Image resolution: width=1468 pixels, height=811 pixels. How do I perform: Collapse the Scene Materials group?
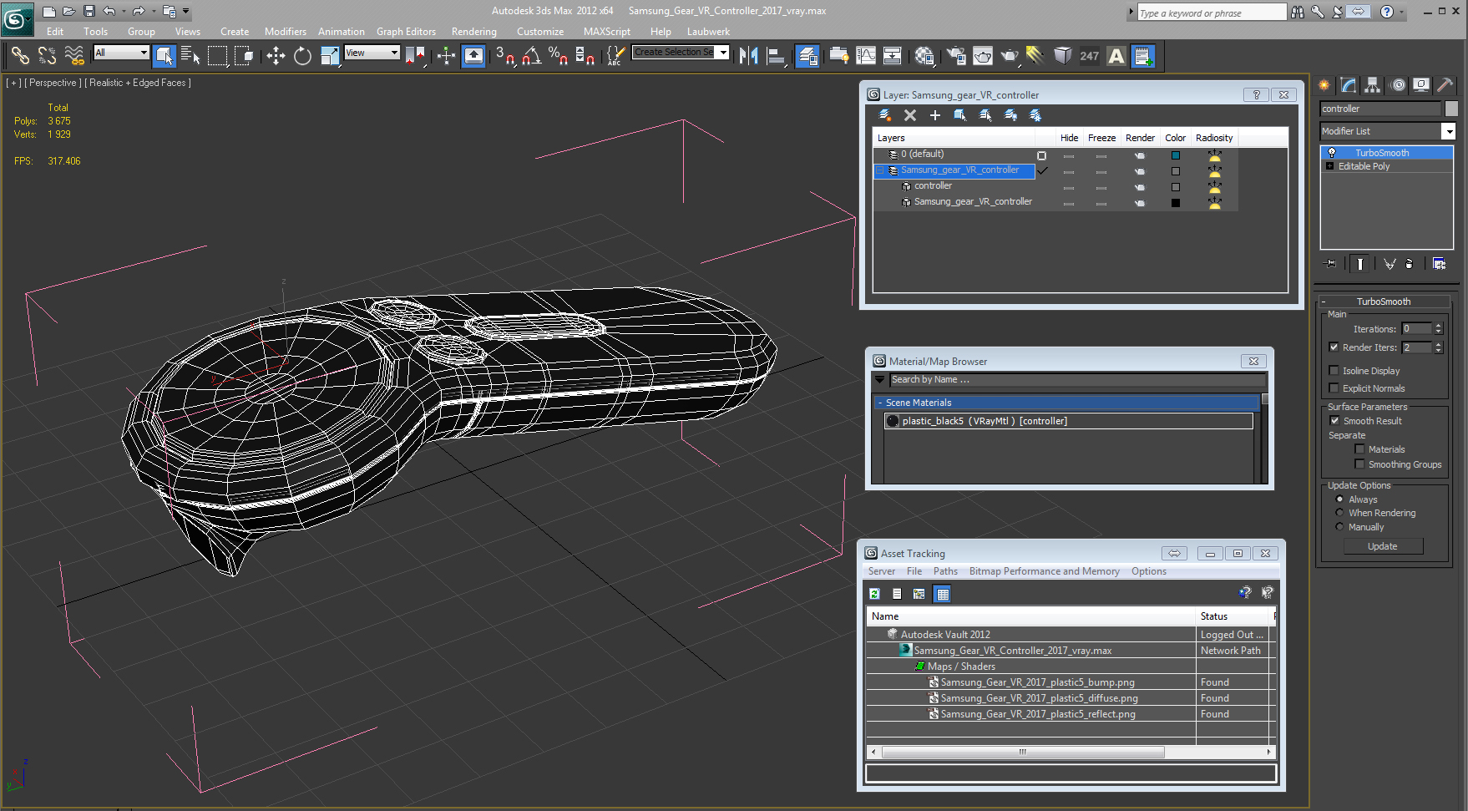pos(880,403)
